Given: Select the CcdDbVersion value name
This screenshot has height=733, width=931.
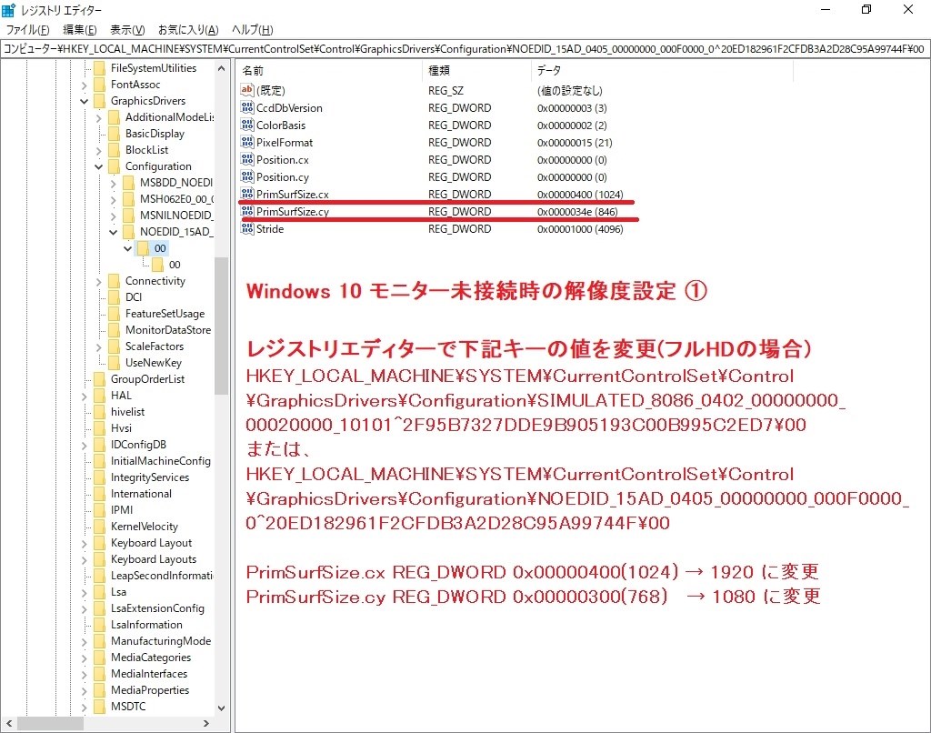Looking at the screenshot, I should coord(289,107).
